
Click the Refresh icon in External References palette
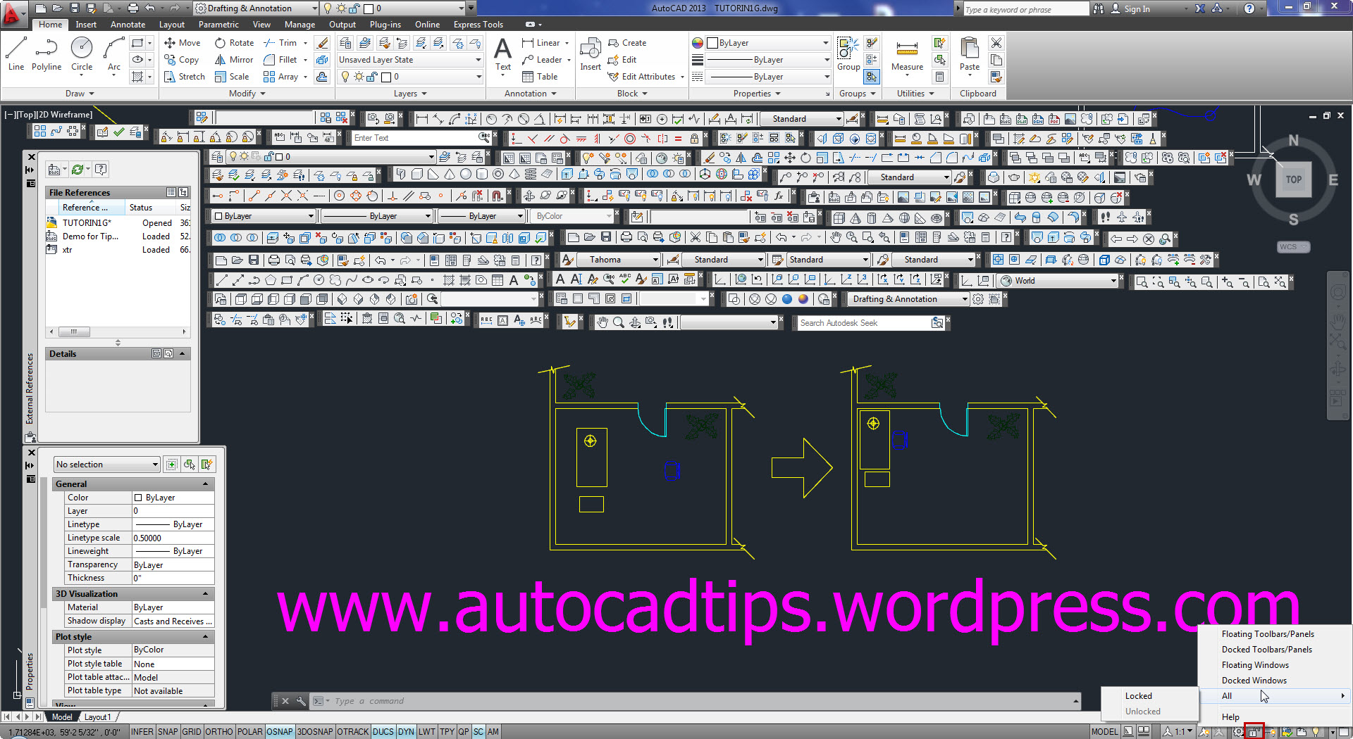point(77,169)
